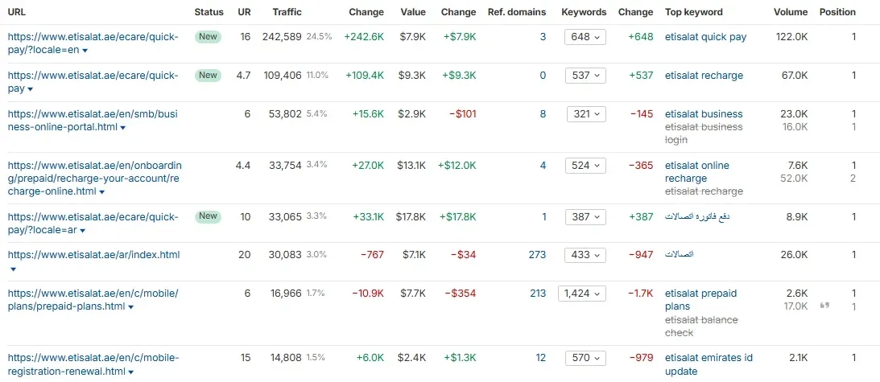Sort by the Value column header
This screenshot has width=880, height=382.
pos(413,12)
